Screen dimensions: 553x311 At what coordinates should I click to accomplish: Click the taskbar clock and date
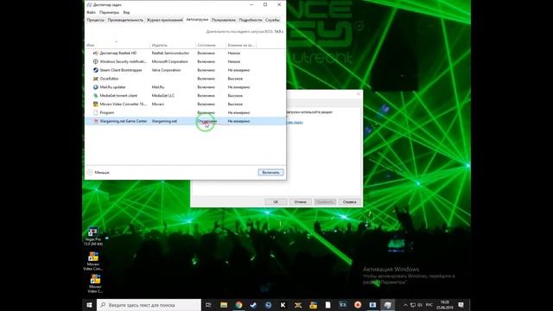click(445, 305)
